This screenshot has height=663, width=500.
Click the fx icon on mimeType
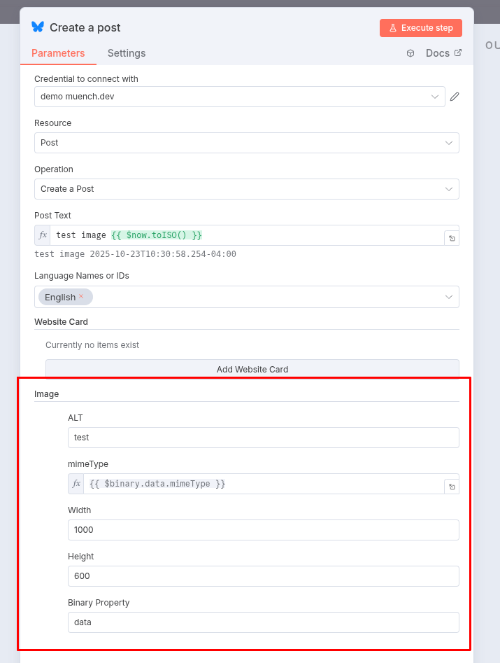(x=76, y=484)
